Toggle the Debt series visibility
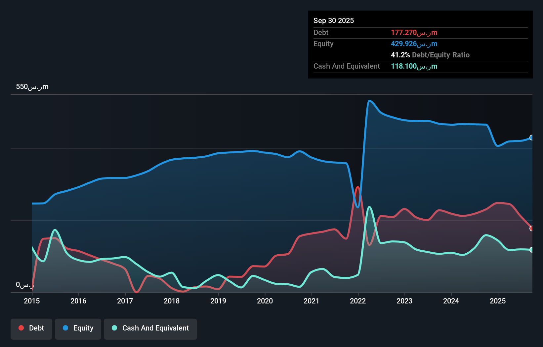Viewport: 543px width, 347px height. point(31,328)
